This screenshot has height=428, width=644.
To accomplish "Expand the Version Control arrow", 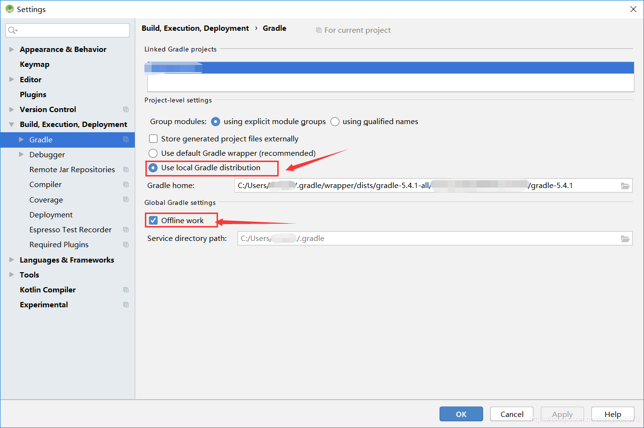I will click(12, 110).
